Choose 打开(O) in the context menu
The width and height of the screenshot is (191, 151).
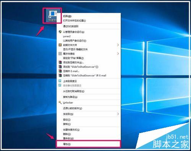tap(67, 16)
